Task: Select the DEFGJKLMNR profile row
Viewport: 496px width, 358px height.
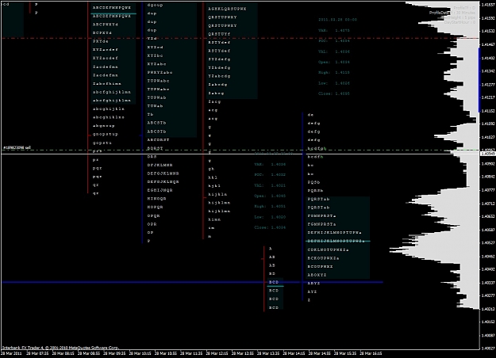Action: click(163, 173)
